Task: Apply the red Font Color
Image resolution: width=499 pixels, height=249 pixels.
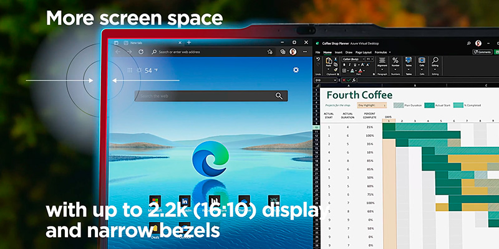Action: (x=361, y=70)
